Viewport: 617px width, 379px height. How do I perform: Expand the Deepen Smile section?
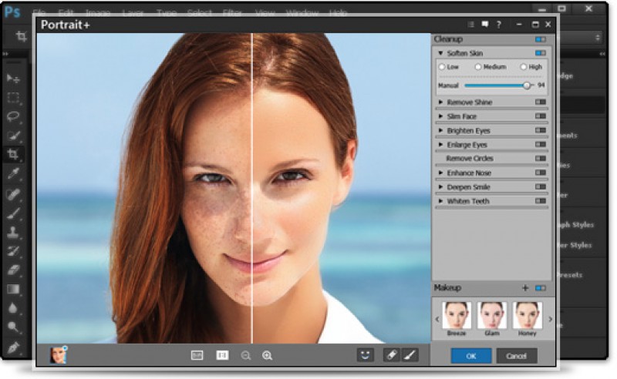coord(441,187)
